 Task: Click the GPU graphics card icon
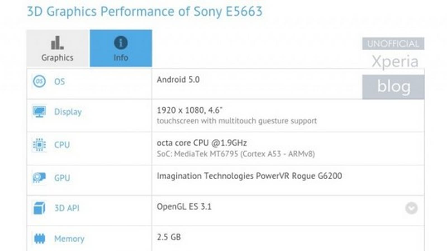coord(39,177)
